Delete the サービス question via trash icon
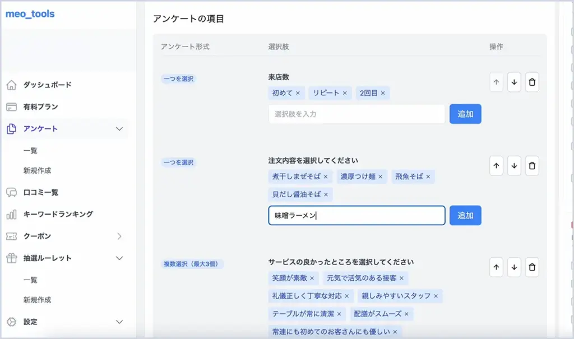 pos(532,267)
